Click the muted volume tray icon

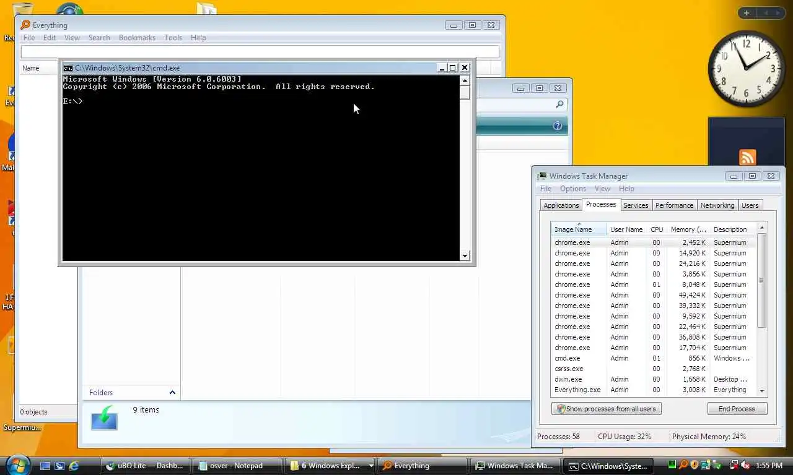click(x=745, y=465)
